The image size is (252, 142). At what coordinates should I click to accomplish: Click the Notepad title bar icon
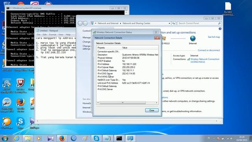38,31
